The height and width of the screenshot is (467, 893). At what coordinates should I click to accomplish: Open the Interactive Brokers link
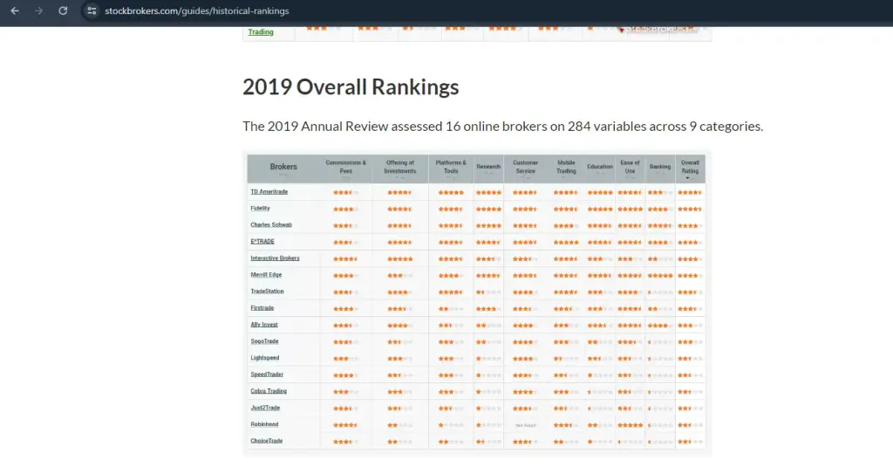[x=275, y=258]
